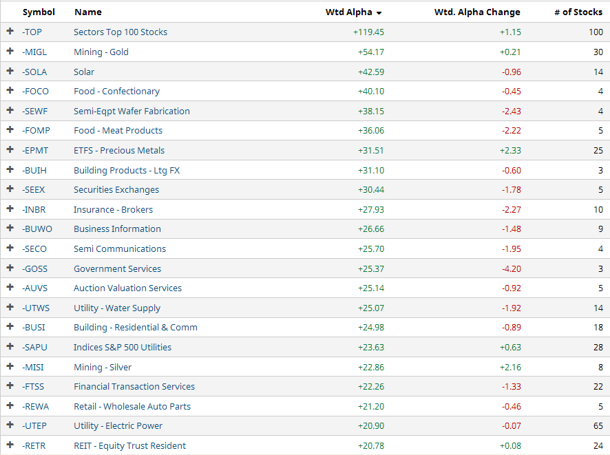Screen dimensions: 610x455
Task: Open Indices S&P 500 Utilities link
Action: 123,348
